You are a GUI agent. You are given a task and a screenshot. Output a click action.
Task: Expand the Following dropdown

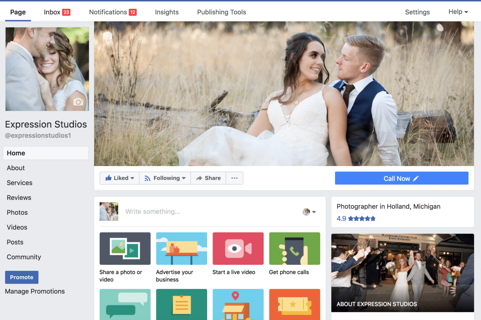165,178
